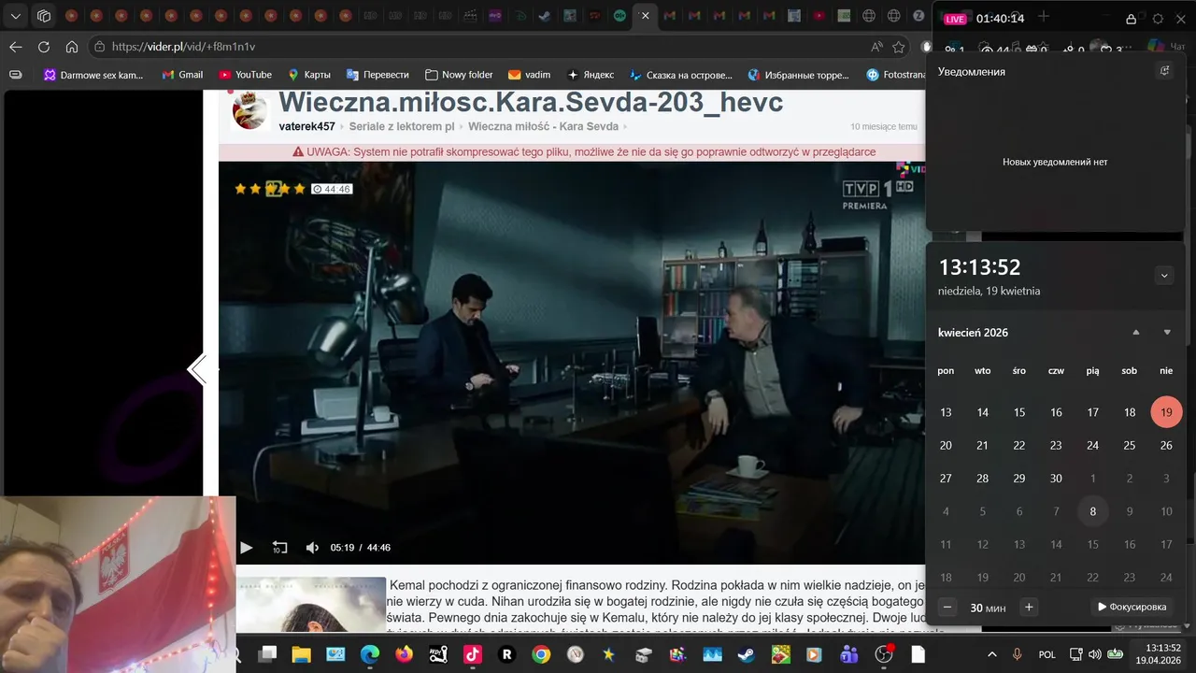Open the Fotostrana bookmark

tap(894, 75)
